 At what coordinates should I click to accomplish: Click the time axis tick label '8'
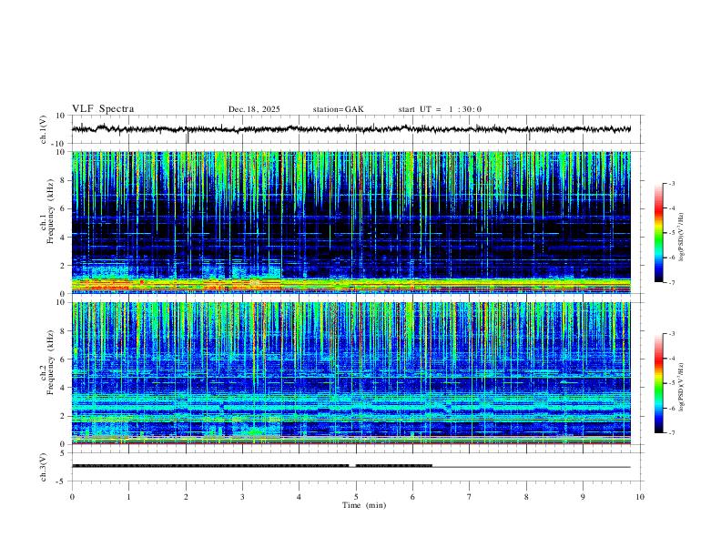[x=526, y=497]
